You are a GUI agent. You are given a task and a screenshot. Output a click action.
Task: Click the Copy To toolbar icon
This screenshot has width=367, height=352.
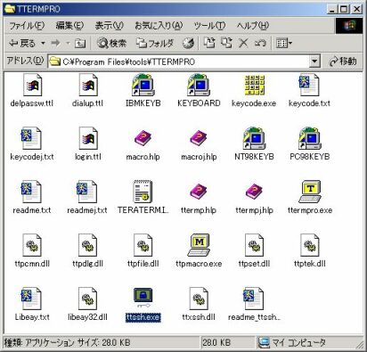(227, 44)
